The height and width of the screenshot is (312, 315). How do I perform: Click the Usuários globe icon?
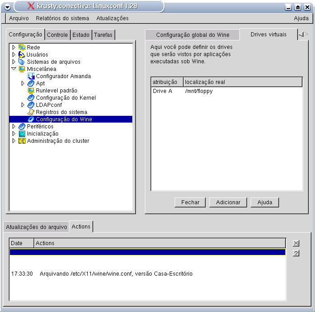pyautogui.click(x=22, y=54)
